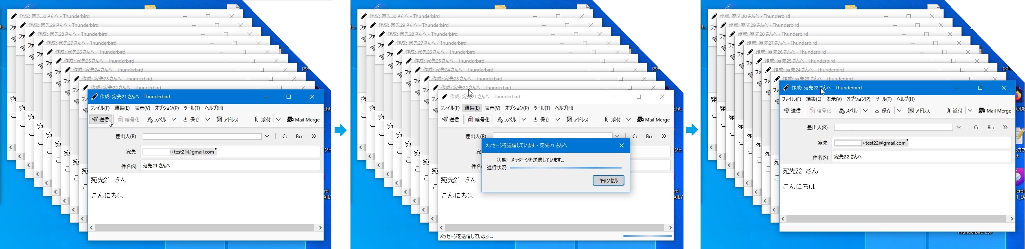Open アドレス in the 宛先22 compose window
The height and width of the screenshot is (249, 1025).
(x=919, y=110)
